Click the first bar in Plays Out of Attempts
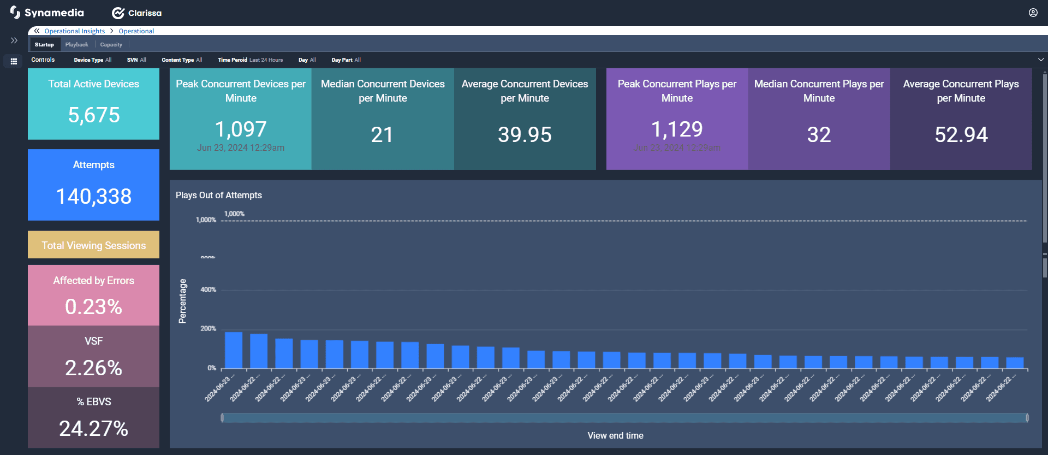This screenshot has width=1048, height=455. click(x=234, y=350)
